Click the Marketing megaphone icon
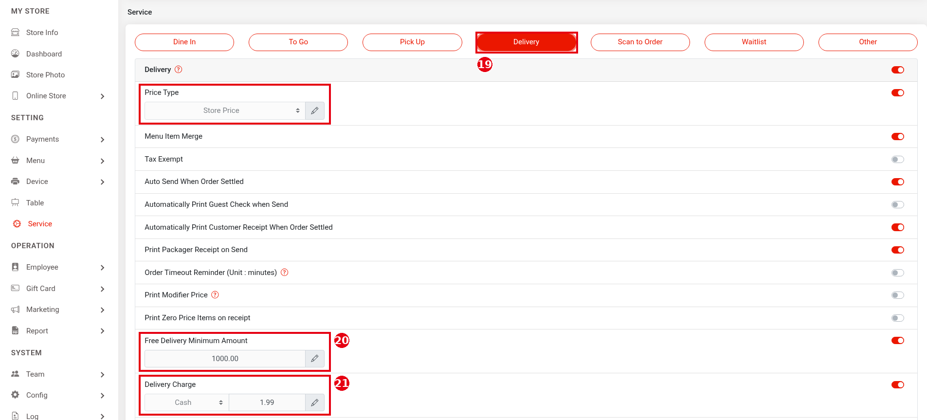This screenshot has width=927, height=420. coord(16,310)
